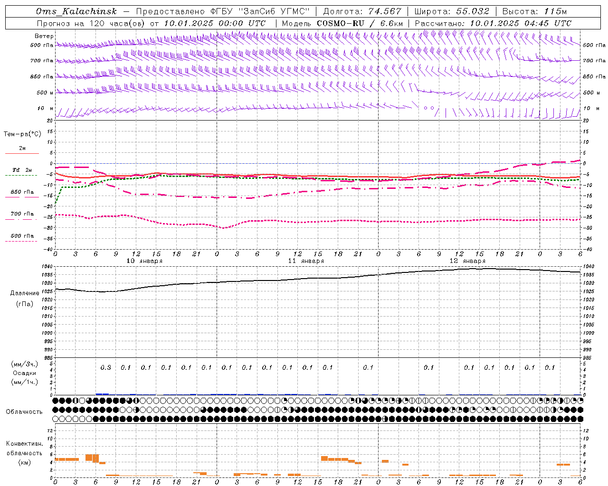
Task: Click the calm-wind circle symbols in 10 м row
Action: click(x=429, y=108)
